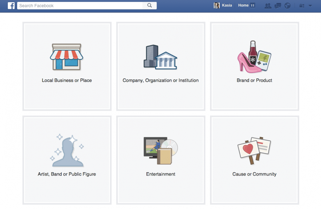Choose Company, Organization or Institution label
The image size is (321, 209).
[160, 81]
